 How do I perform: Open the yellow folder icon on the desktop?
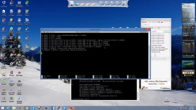pyautogui.click(x=4, y=73)
